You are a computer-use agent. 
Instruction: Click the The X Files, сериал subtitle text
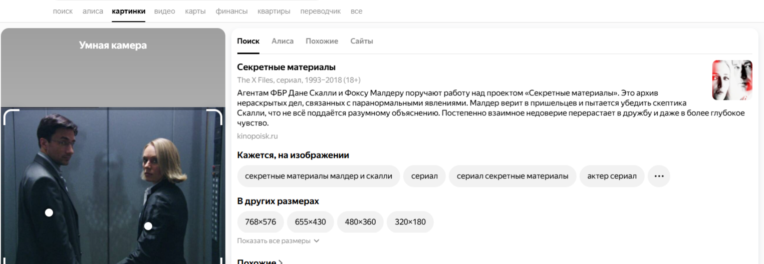pyautogui.click(x=299, y=80)
